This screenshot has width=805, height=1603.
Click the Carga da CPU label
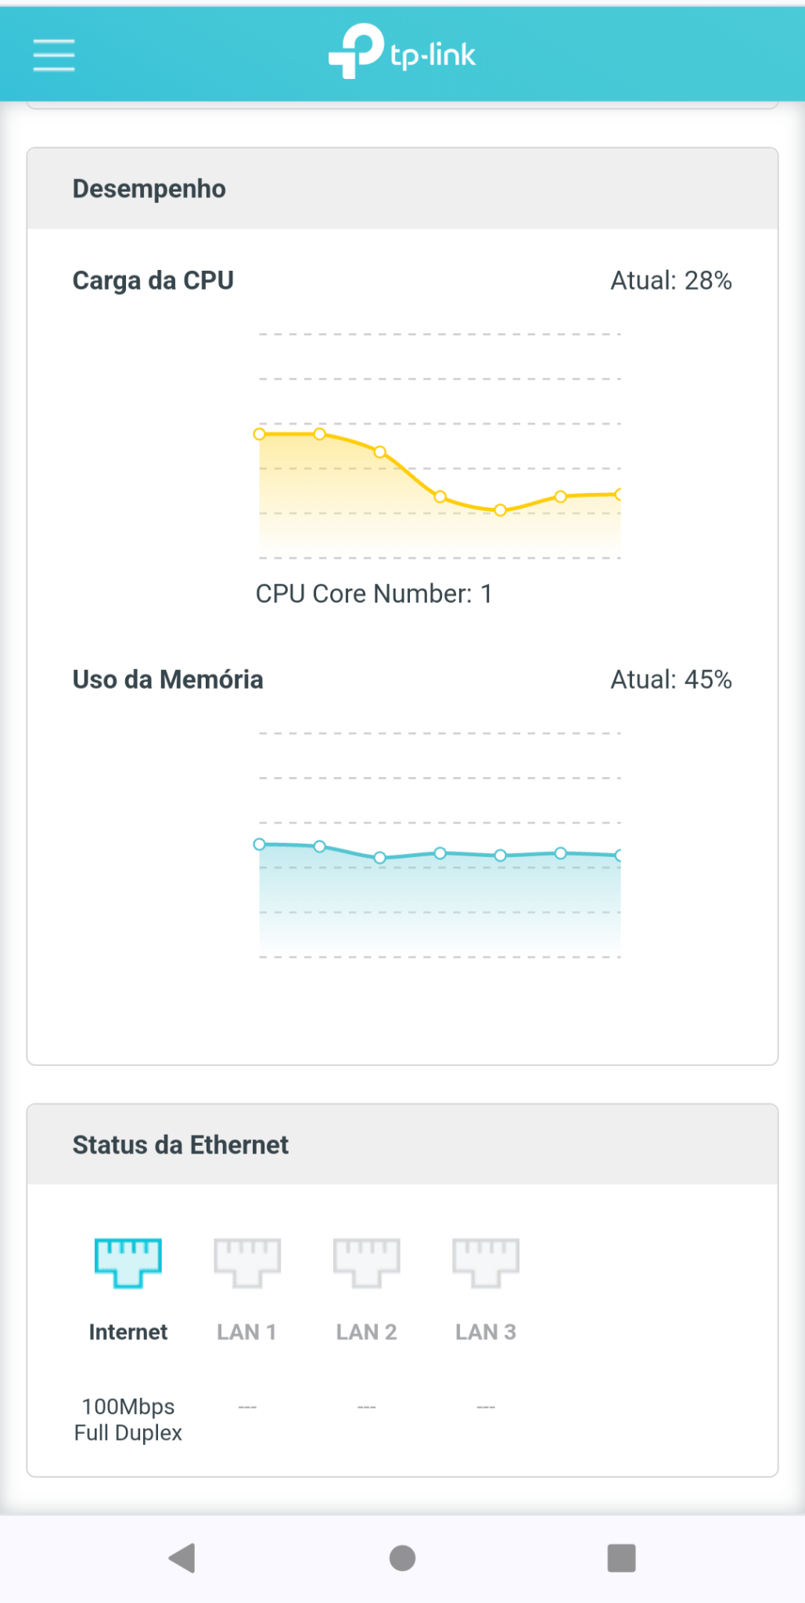pyautogui.click(x=153, y=280)
